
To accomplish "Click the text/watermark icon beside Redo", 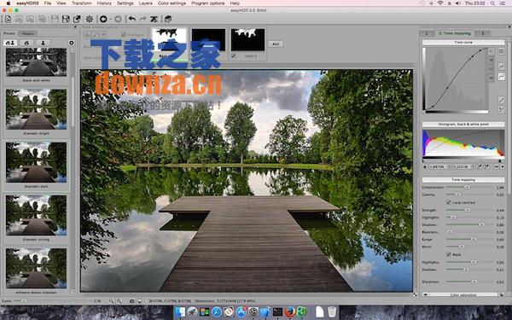I will (154, 19).
